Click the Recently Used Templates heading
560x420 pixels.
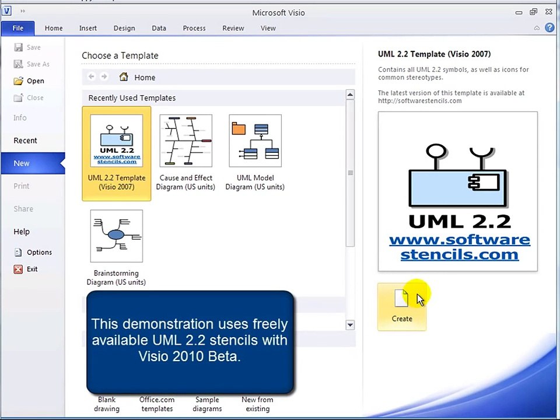pos(132,98)
